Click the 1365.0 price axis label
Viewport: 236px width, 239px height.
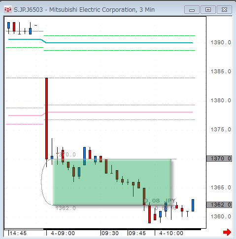pyautogui.click(x=221, y=187)
